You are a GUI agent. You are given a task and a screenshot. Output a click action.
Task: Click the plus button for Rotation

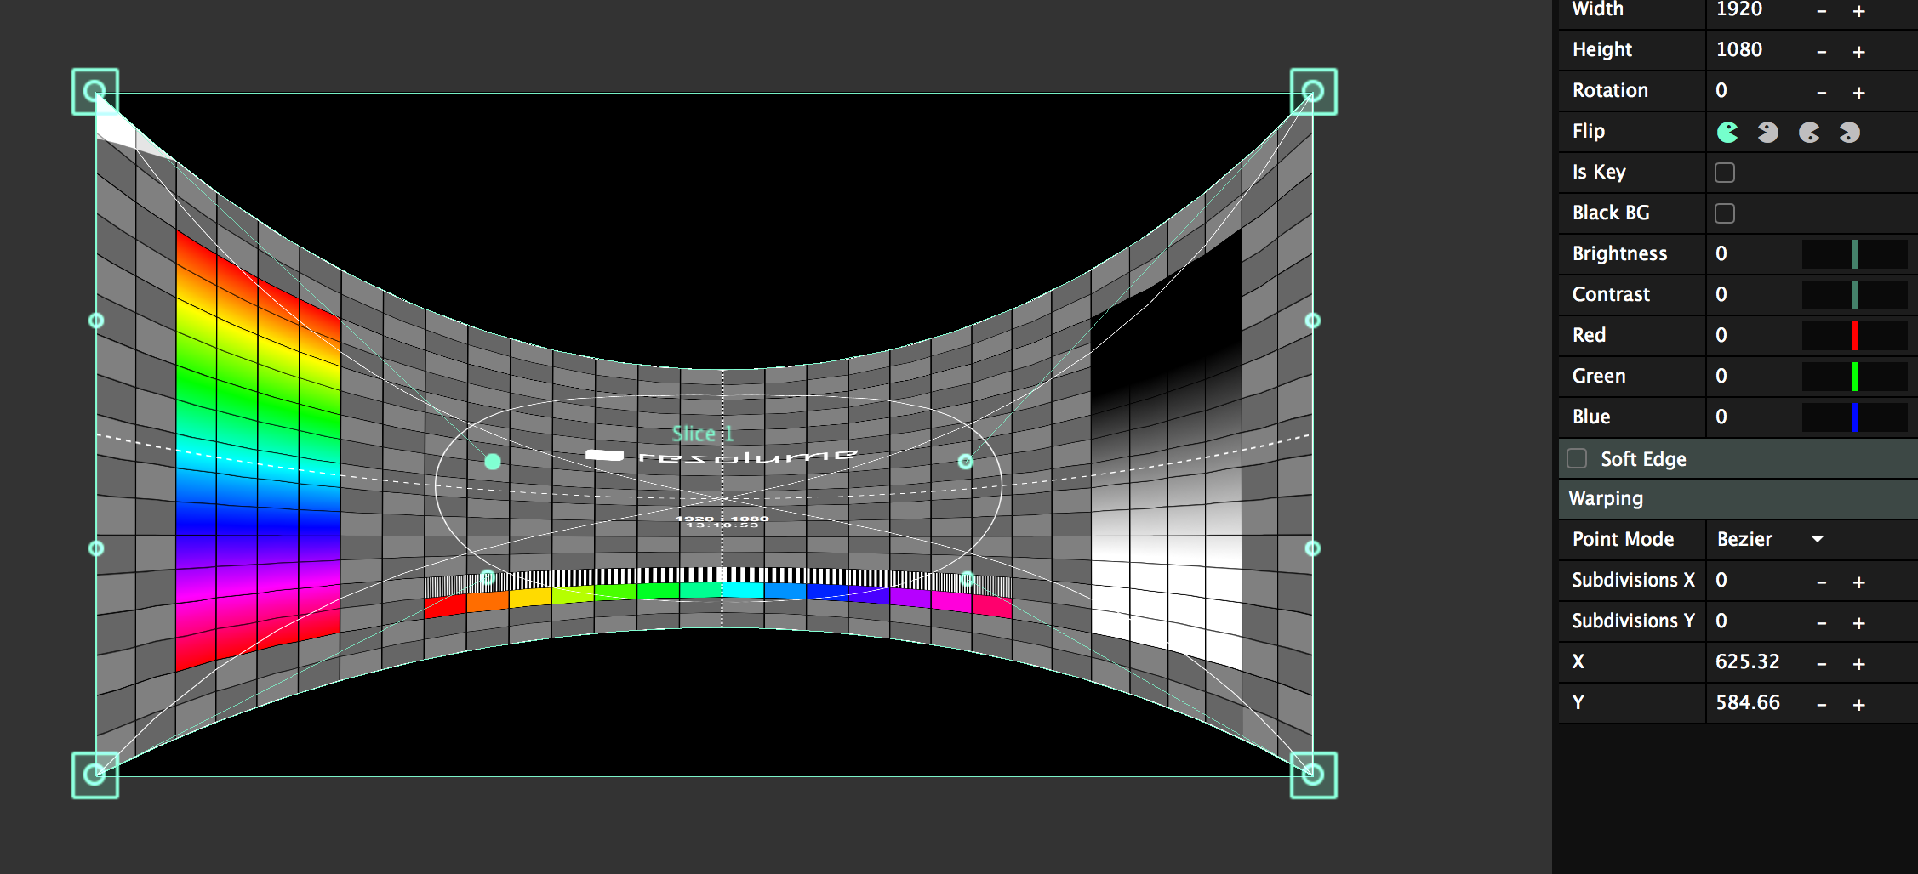[x=1859, y=93]
